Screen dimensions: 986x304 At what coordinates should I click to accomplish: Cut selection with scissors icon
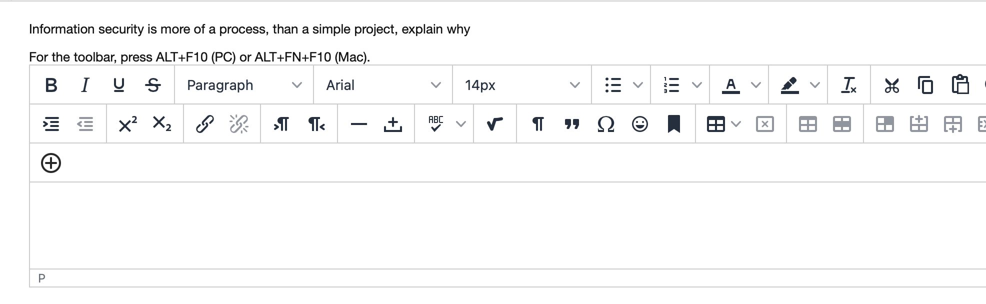(x=891, y=85)
